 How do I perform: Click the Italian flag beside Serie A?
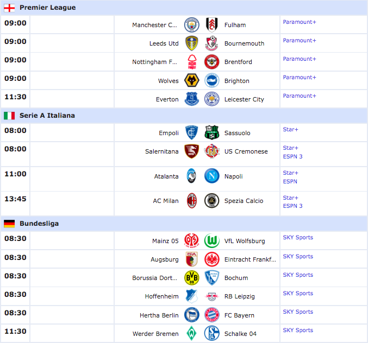(9, 116)
